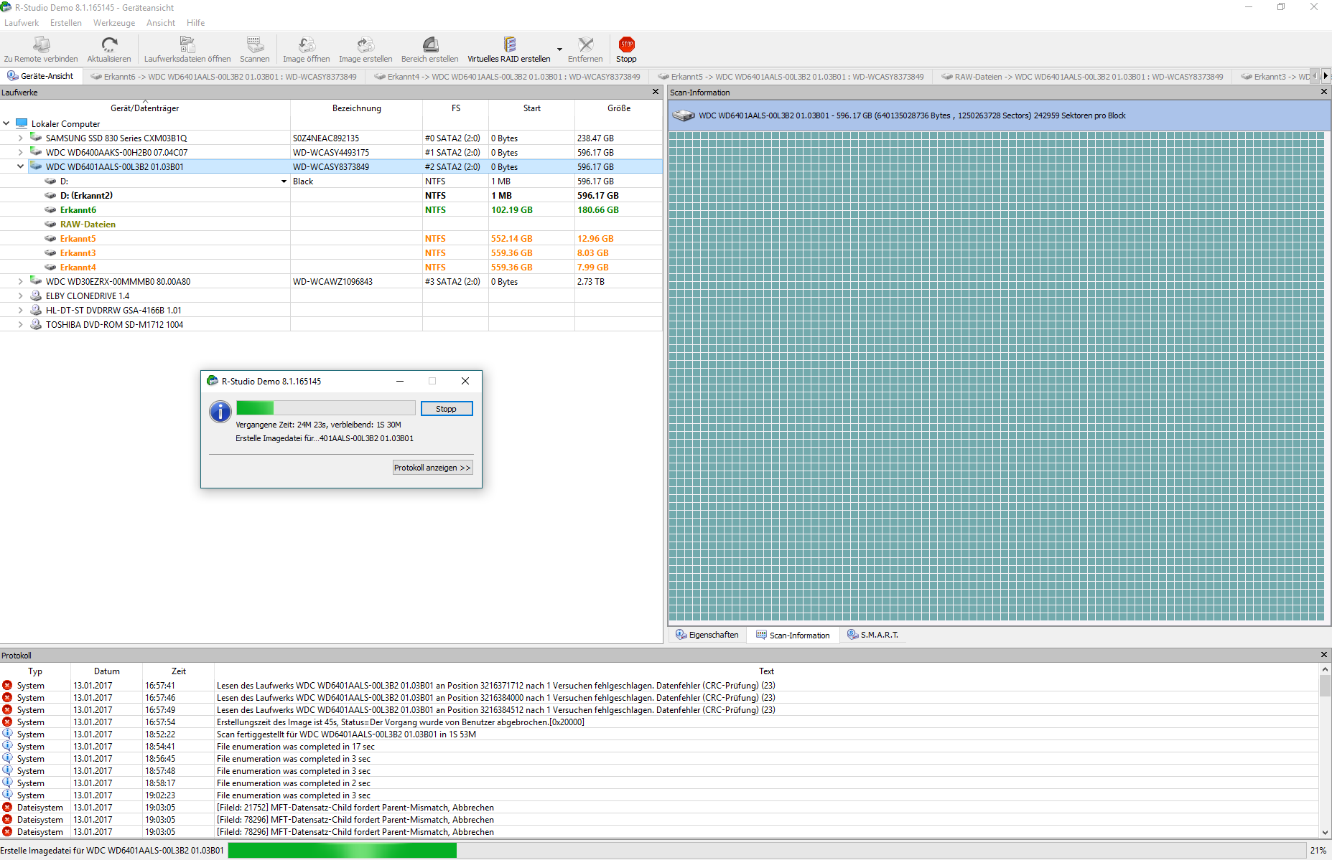This screenshot has height=860, width=1332.
Task: Click the error icon of the 19:03:05 FileId 21752 entry
Action: coord(7,807)
